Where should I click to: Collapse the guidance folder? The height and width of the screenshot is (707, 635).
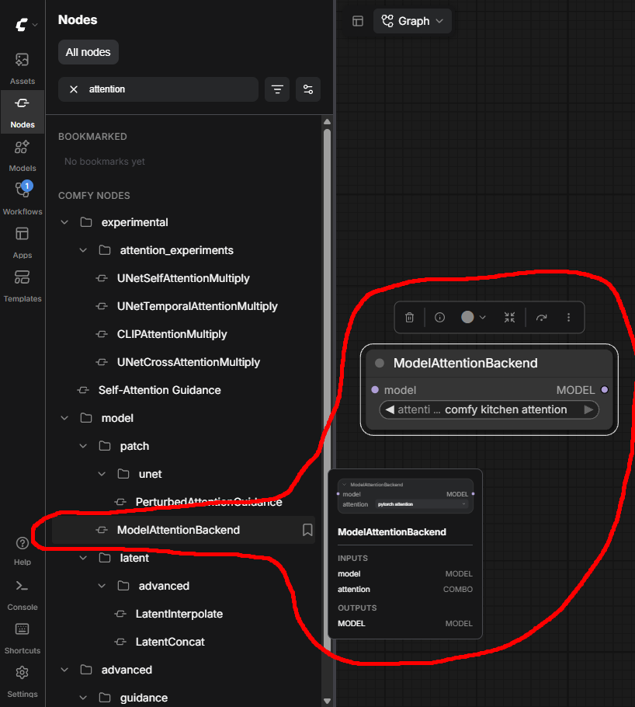(83, 698)
